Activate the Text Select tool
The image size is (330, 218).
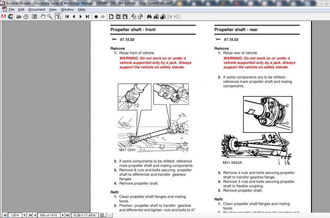pos(58,17)
